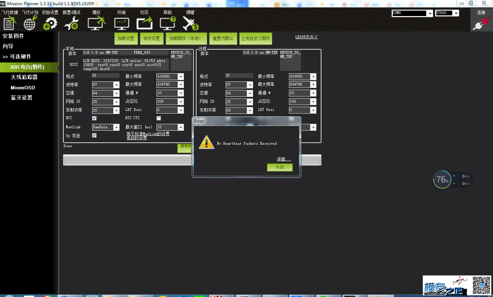This screenshot has height=297, width=493.
Task: Click the local 格式 (format) field
Action: tap(105, 76)
